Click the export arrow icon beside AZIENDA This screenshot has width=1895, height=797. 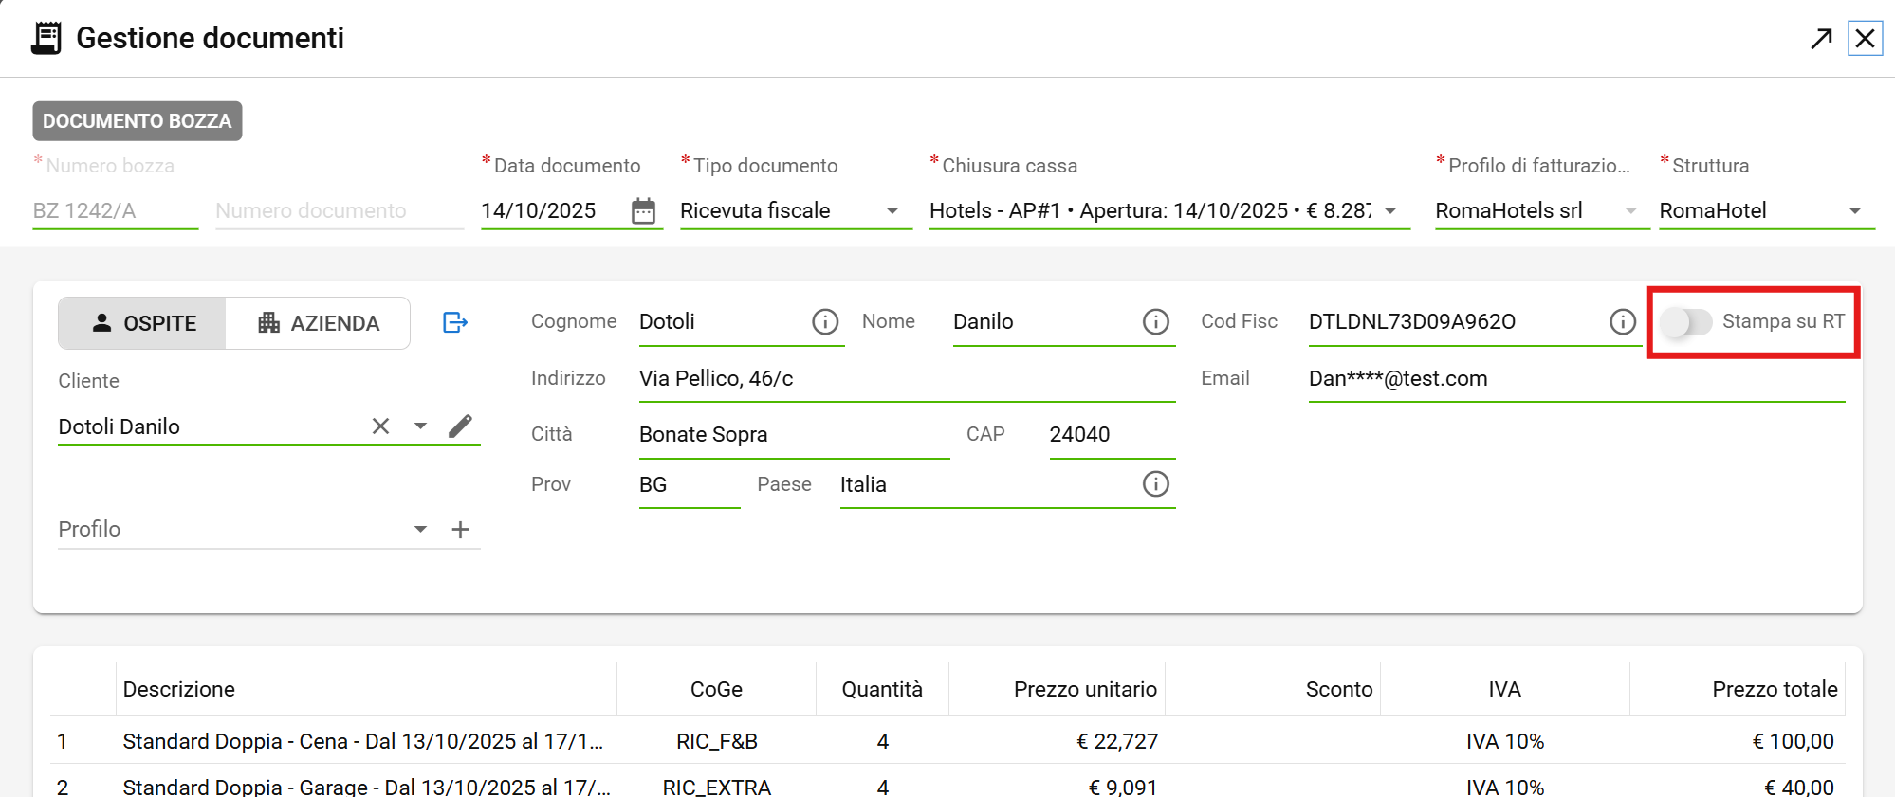455,323
